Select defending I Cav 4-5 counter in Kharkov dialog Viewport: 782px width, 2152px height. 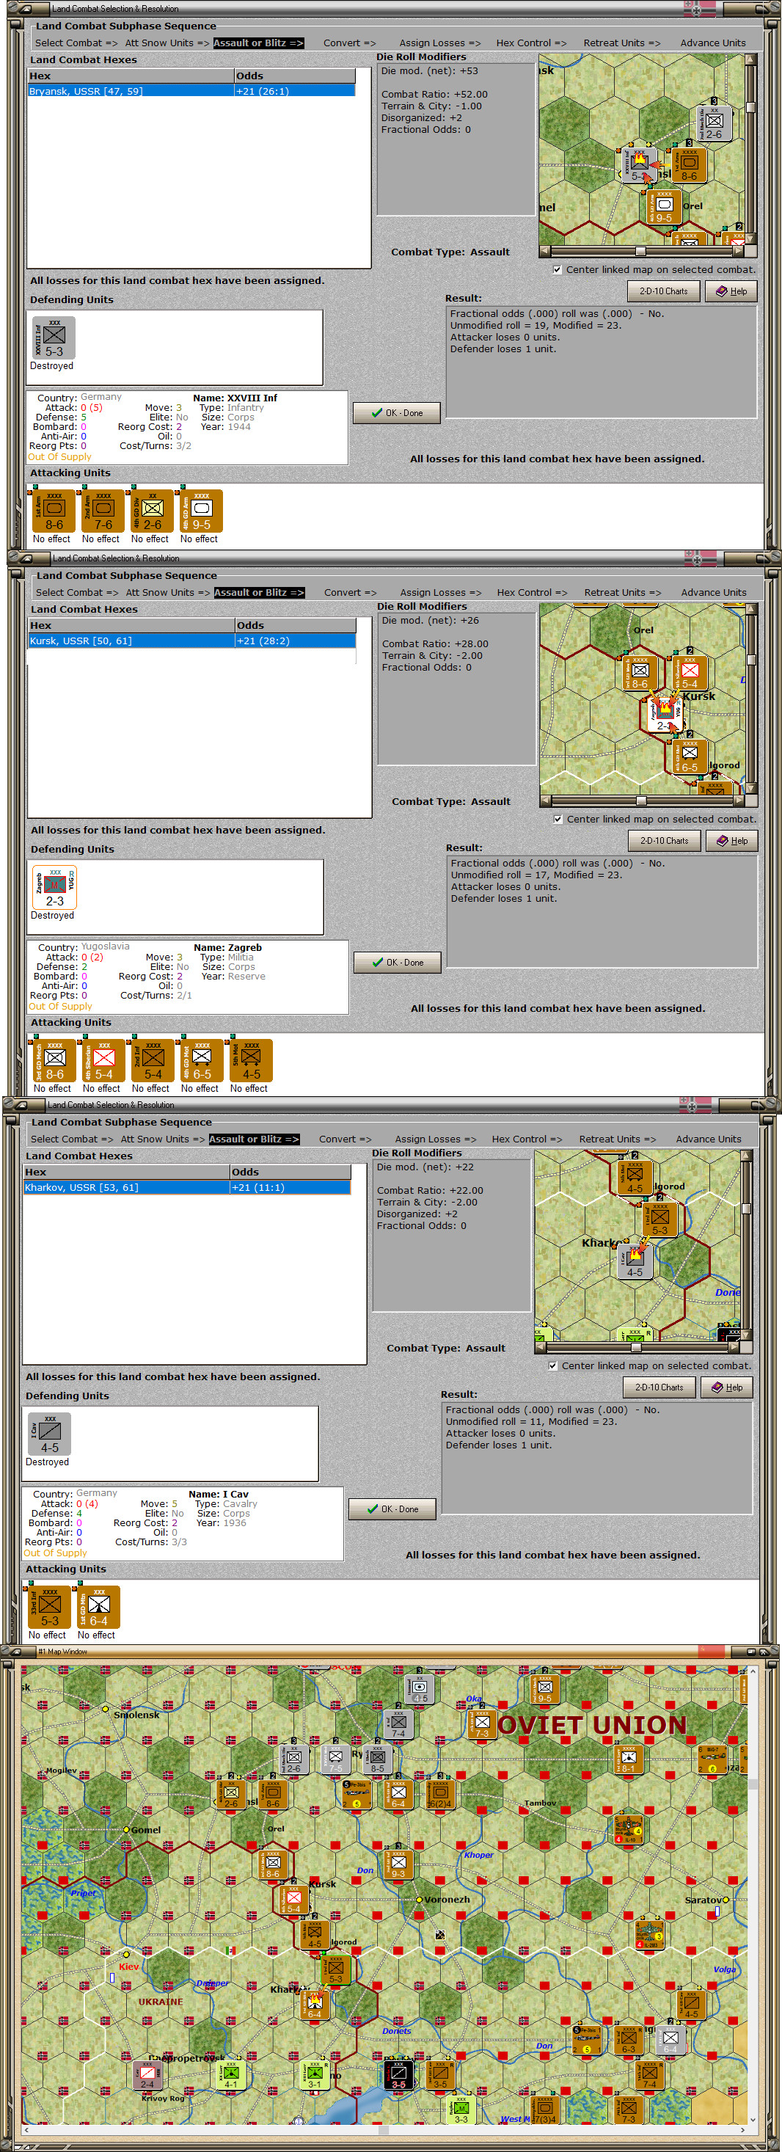pos(50,1434)
